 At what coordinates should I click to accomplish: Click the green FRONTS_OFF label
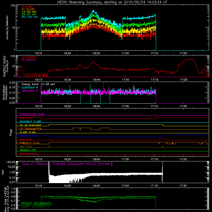(x=28, y=150)
